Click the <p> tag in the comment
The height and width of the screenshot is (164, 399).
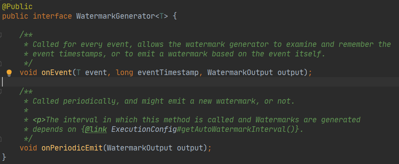[x=39, y=120]
